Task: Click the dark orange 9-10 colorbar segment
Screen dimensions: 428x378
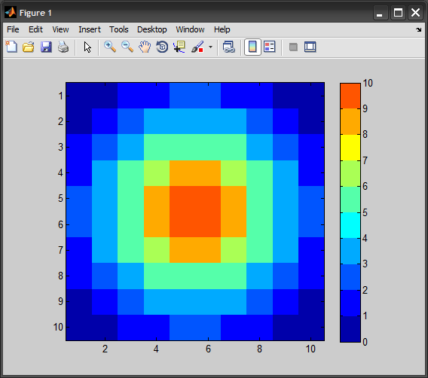Action: pos(350,96)
